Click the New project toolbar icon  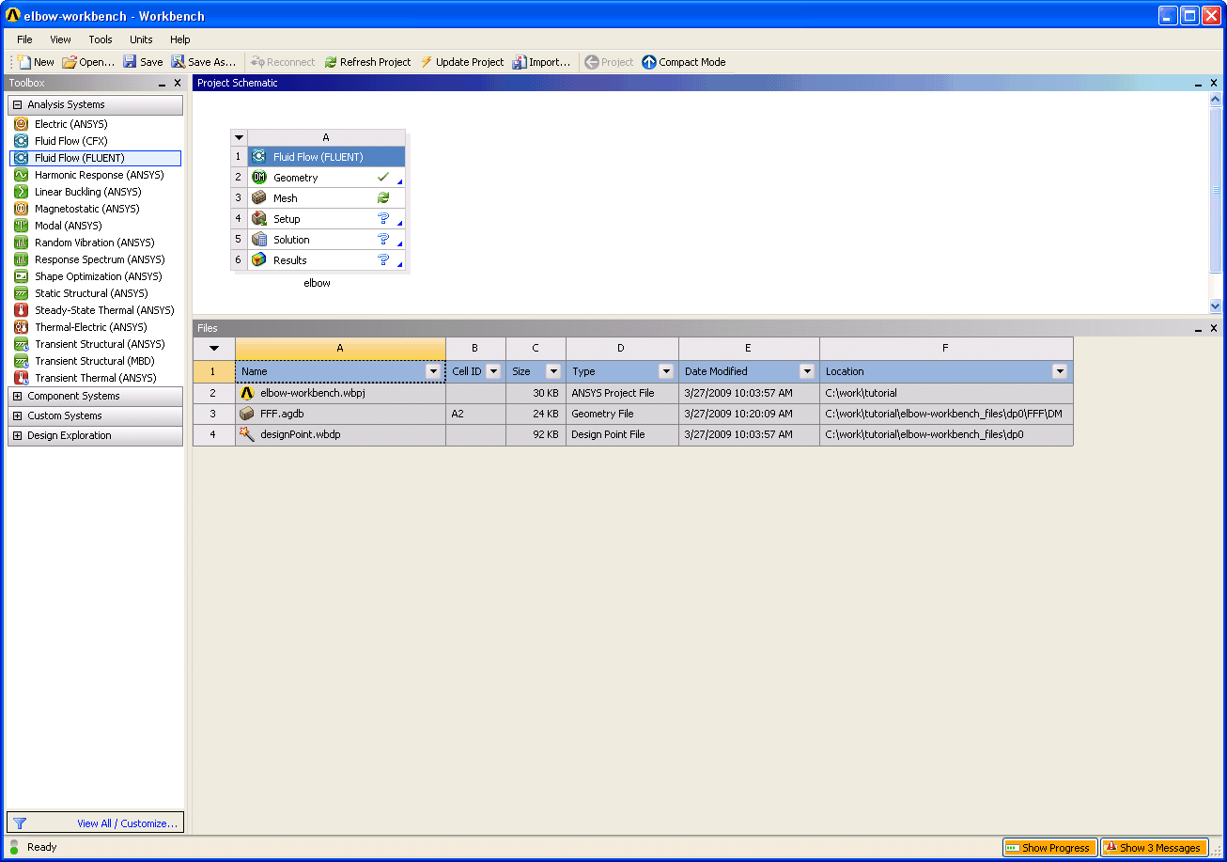click(24, 62)
